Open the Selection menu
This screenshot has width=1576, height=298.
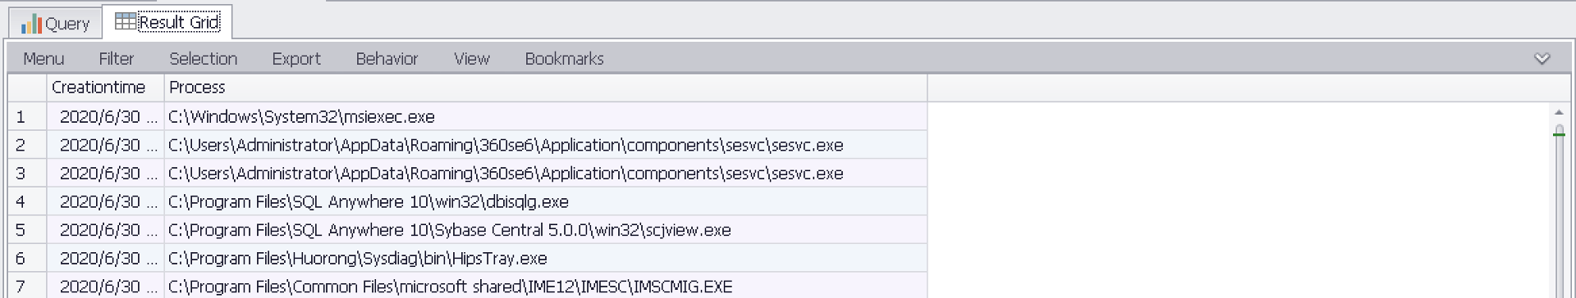[204, 59]
